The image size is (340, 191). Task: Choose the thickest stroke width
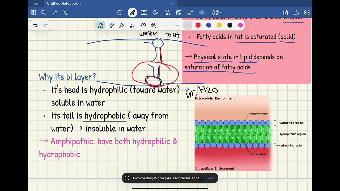[188, 25]
